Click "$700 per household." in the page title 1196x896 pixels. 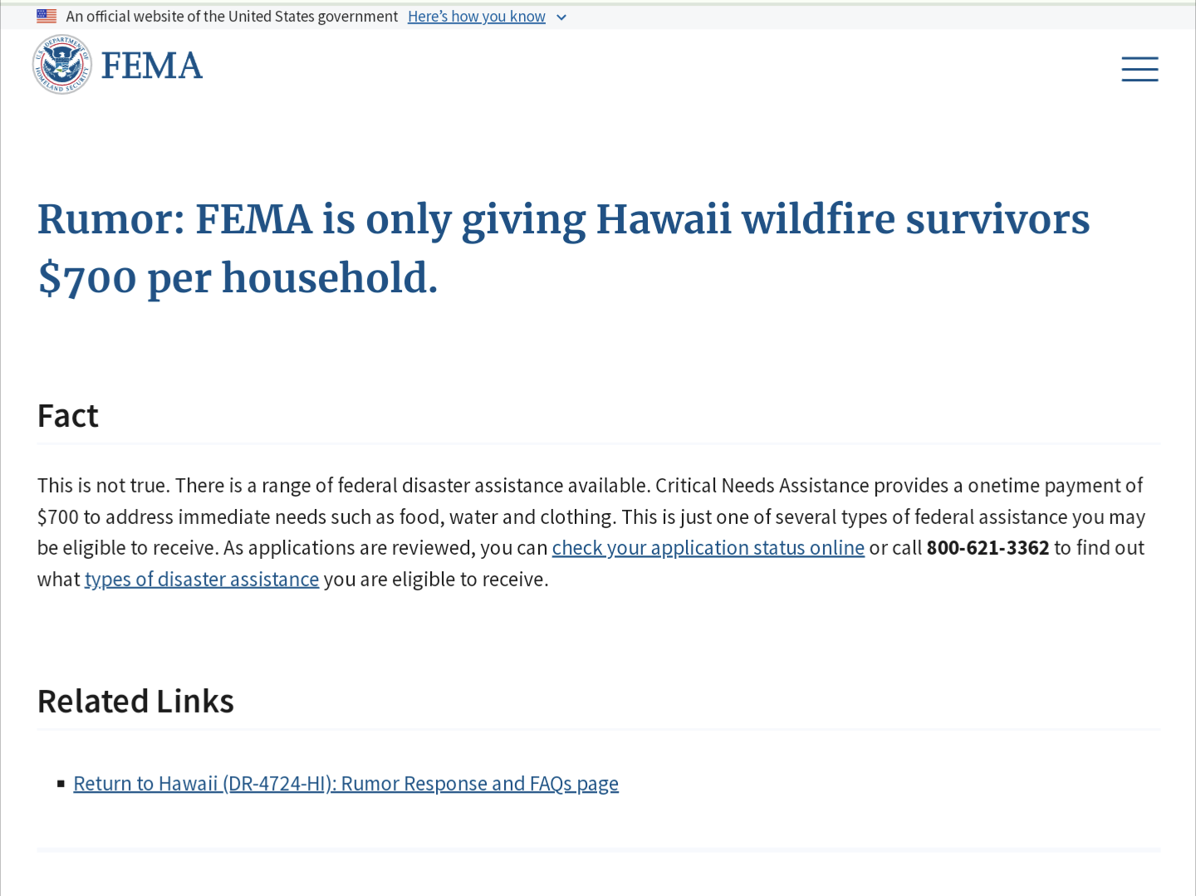coord(238,278)
